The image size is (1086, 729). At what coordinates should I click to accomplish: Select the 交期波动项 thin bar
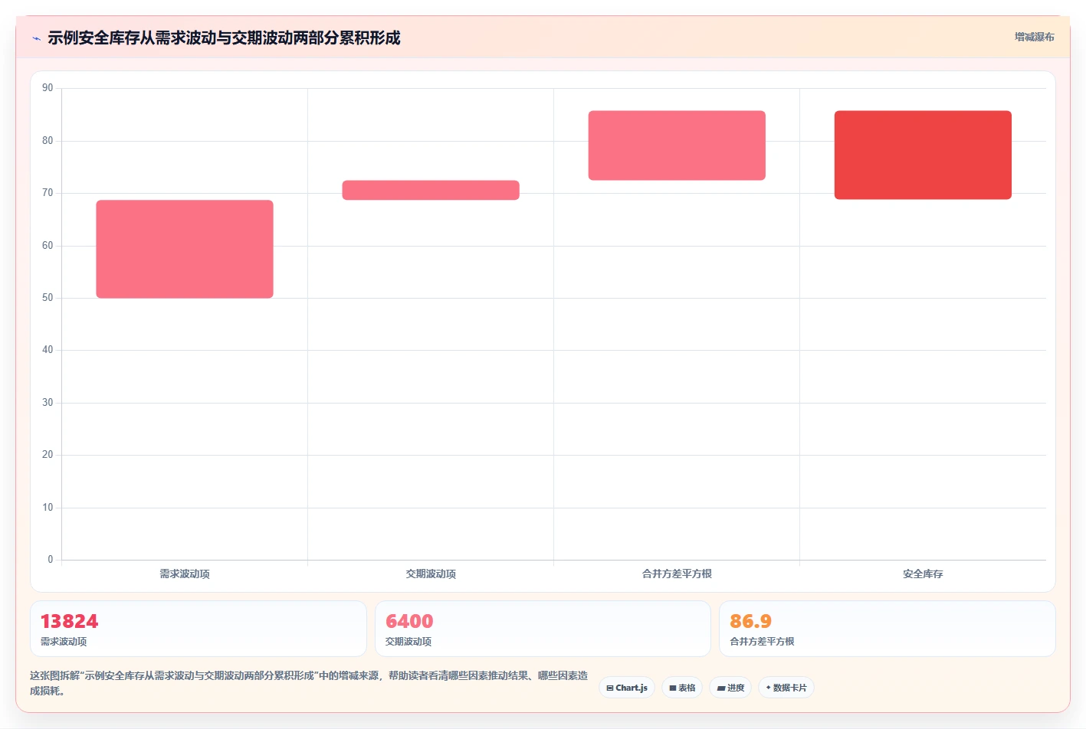pos(431,190)
